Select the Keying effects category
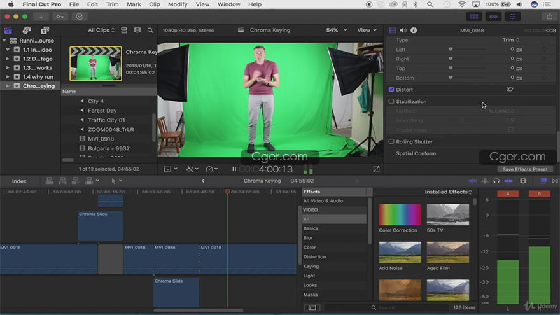The height and width of the screenshot is (315, 560). (x=311, y=266)
